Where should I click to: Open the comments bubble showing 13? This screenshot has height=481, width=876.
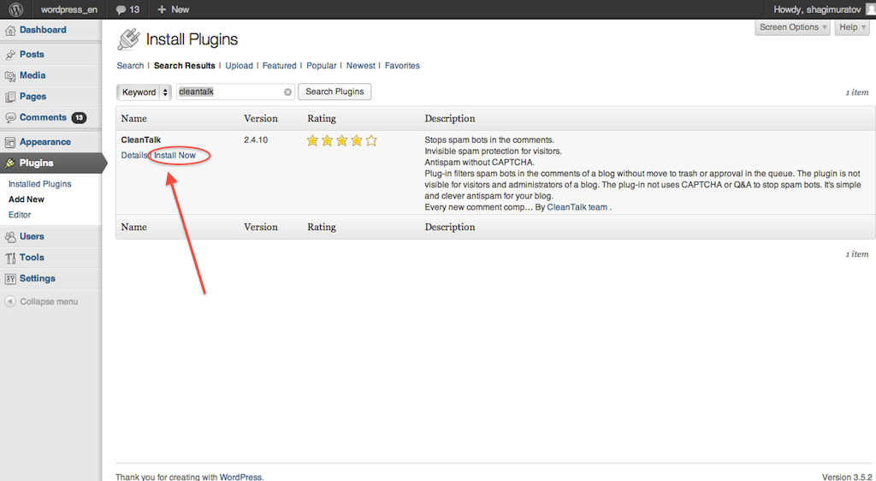(x=127, y=9)
